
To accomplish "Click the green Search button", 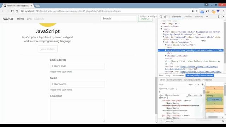I will coord(145,19).
